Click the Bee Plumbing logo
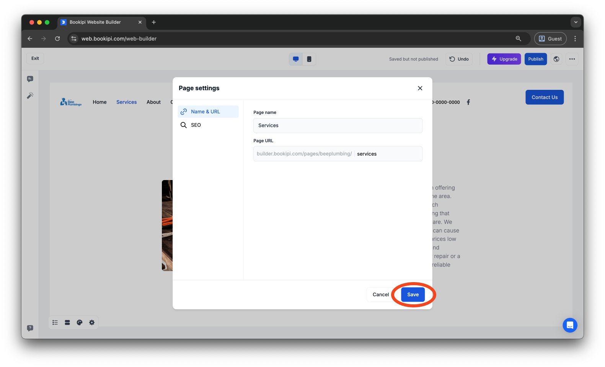Image resolution: width=605 pixels, height=367 pixels. 71,102
